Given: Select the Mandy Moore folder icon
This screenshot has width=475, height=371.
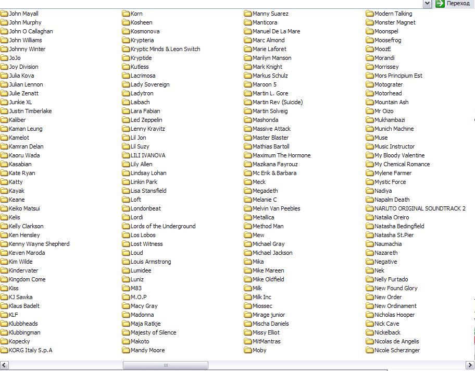Looking at the screenshot, I should click(126, 350).
